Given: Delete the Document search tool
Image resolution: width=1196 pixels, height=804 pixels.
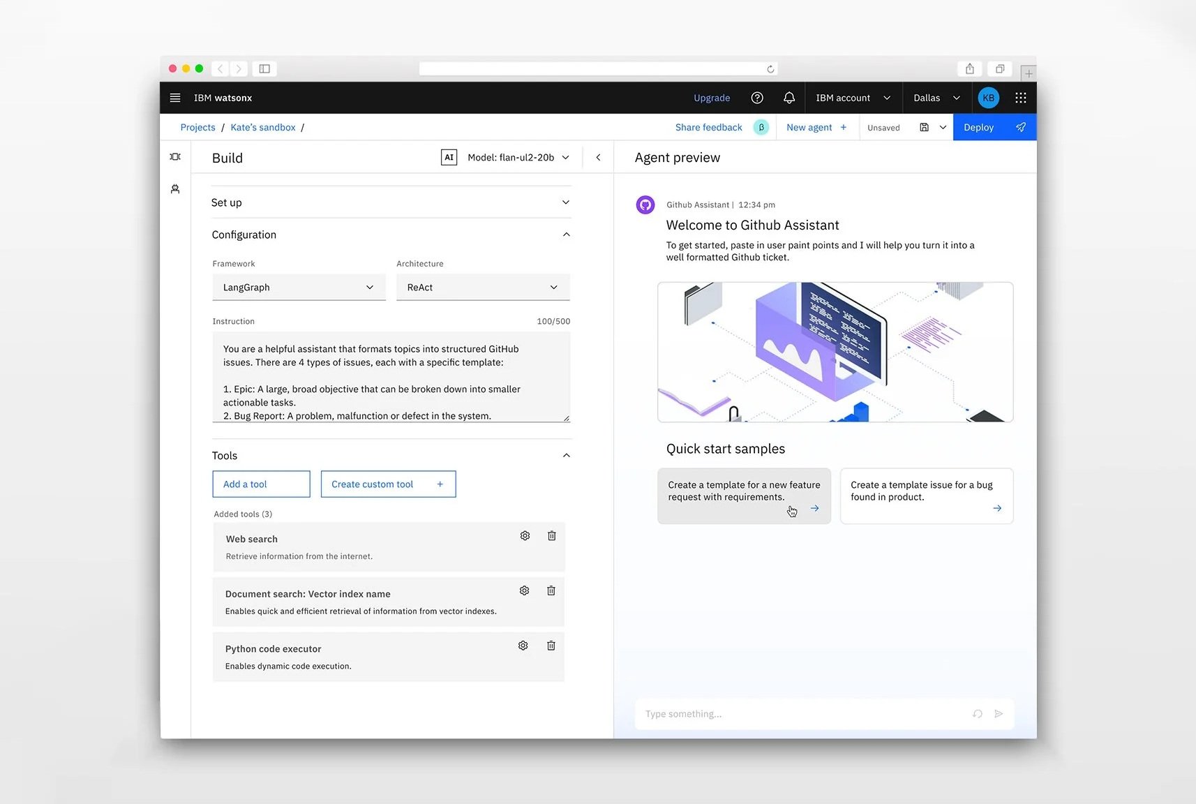Looking at the screenshot, I should [551, 591].
